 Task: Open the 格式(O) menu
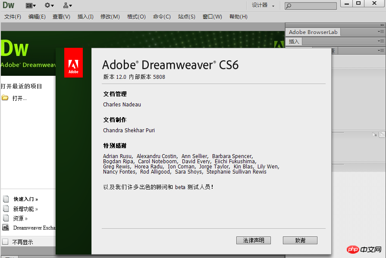[136, 17]
